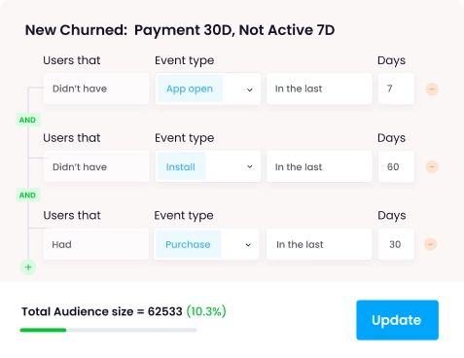Expand the Install event type dropdown

[x=249, y=166]
